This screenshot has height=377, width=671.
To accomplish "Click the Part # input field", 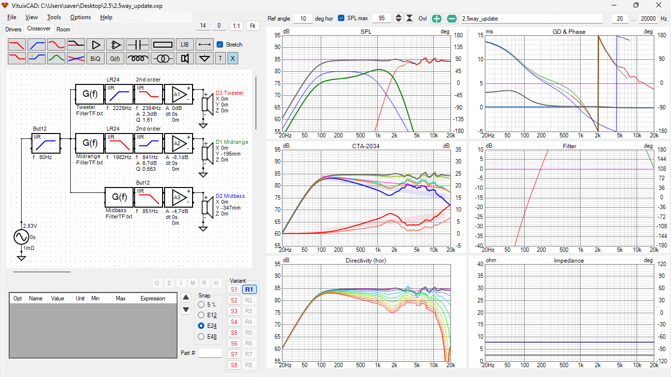I will click(210, 353).
